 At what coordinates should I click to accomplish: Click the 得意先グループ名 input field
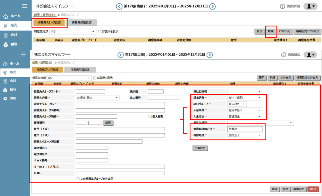click(x=120, y=104)
